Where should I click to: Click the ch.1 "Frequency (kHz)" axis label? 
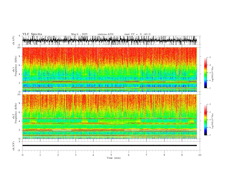[16, 66]
